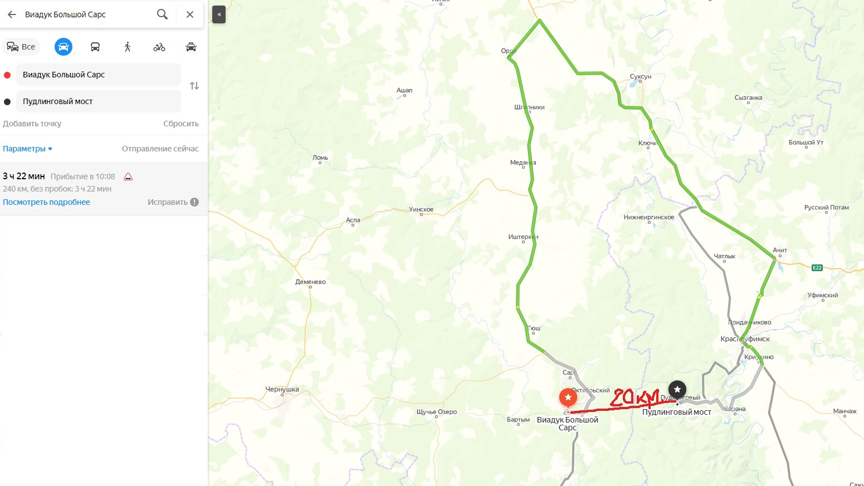The width and height of the screenshot is (864, 486).
Task: Swap start and destination points
Action: coord(194,86)
